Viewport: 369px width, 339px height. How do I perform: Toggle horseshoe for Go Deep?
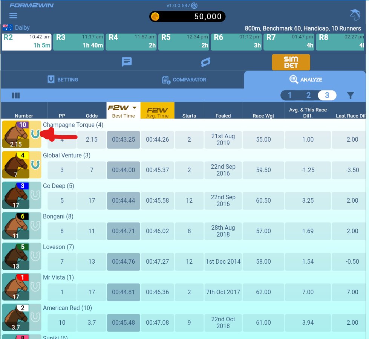tap(35, 195)
